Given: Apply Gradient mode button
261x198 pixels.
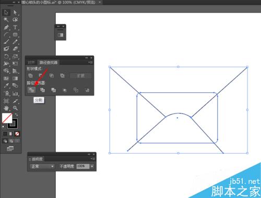Looking at the screenshot, I should (11, 134).
